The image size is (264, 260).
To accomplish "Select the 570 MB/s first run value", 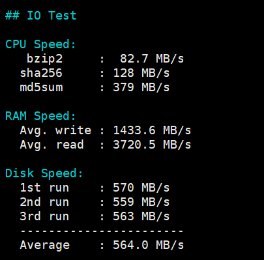I will coord(141,188).
